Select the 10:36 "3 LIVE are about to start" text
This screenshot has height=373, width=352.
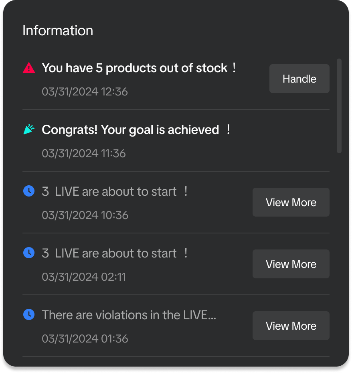pos(109,191)
